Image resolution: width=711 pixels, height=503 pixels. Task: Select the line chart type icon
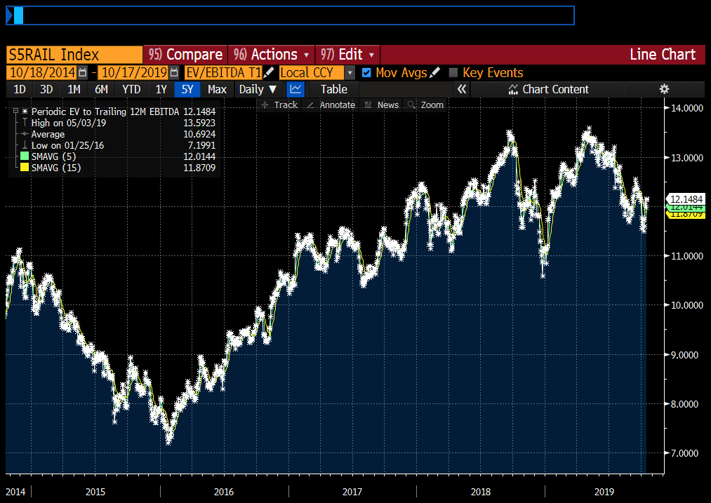(x=296, y=89)
